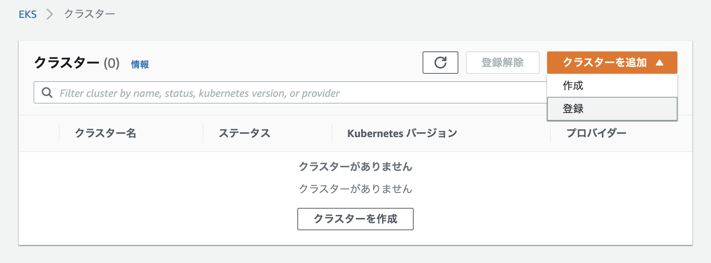Click the 登録解除 deregister button
Viewport: 711px width, 263px height.
(x=502, y=63)
